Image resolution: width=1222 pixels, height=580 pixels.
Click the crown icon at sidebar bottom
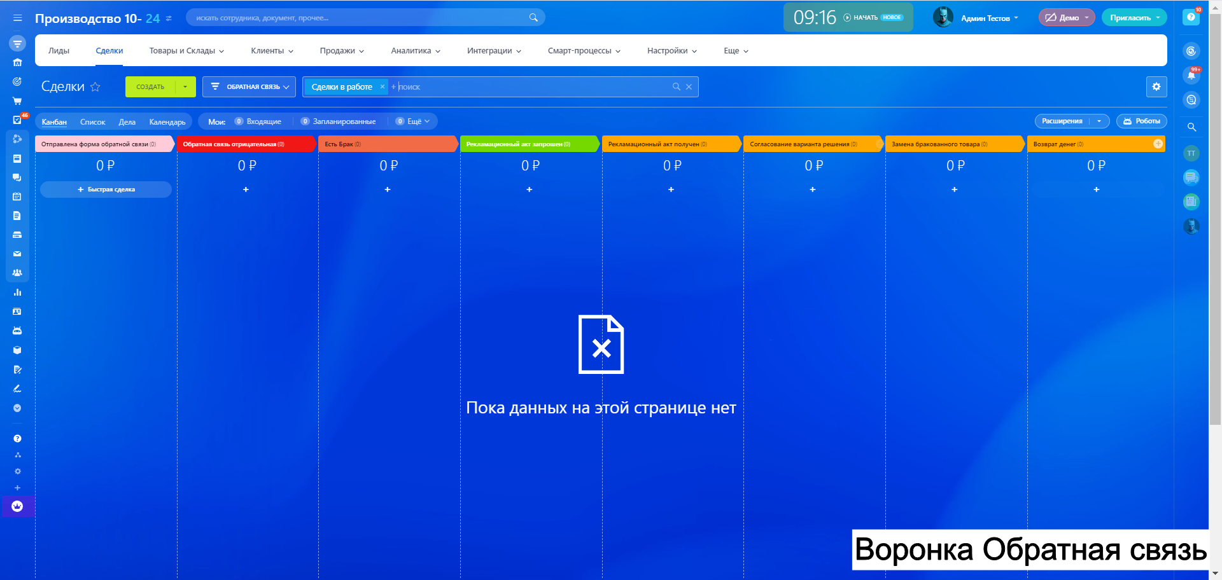(x=17, y=506)
